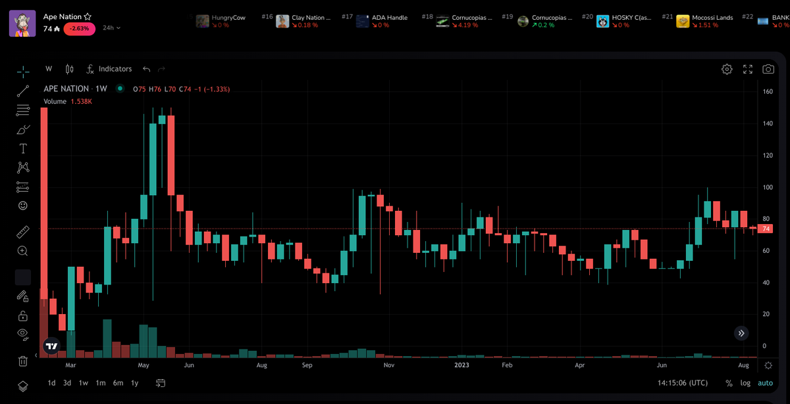Open the go to date calendar
The height and width of the screenshot is (404, 790).
coord(161,383)
